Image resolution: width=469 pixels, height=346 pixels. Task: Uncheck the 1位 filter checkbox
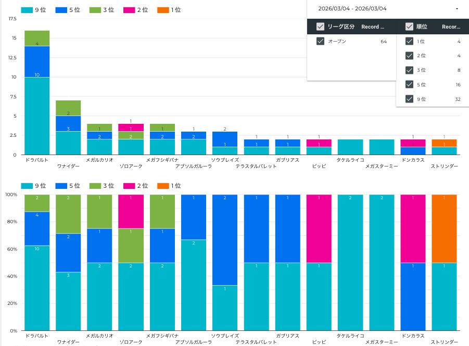coord(410,42)
